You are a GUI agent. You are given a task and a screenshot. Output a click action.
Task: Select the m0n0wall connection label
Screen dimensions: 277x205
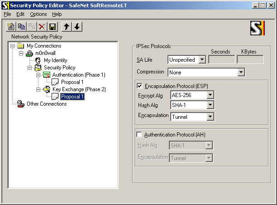[x=45, y=53]
